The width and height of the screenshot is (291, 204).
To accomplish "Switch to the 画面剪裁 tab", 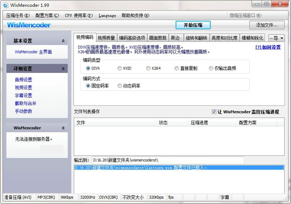I will pyautogui.click(x=158, y=38).
